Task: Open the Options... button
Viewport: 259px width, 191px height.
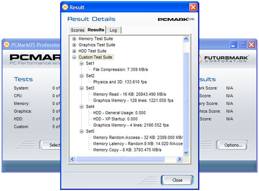Action: tap(233, 145)
